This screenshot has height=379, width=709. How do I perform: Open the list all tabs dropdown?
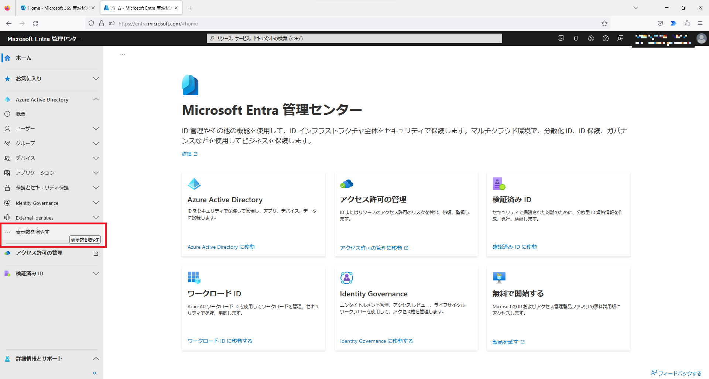[x=636, y=8]
